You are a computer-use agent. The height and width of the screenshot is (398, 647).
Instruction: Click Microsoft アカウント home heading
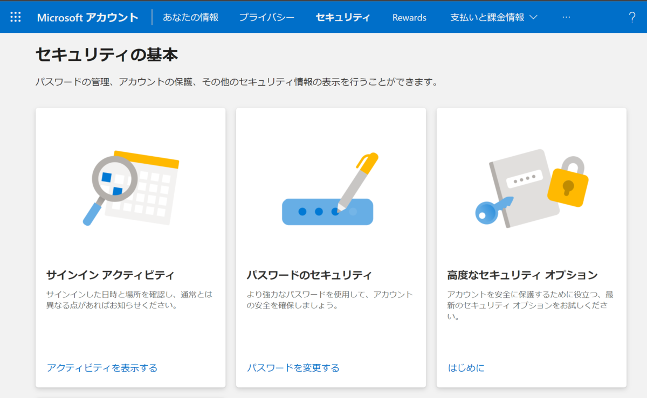[x=87, y=17]
